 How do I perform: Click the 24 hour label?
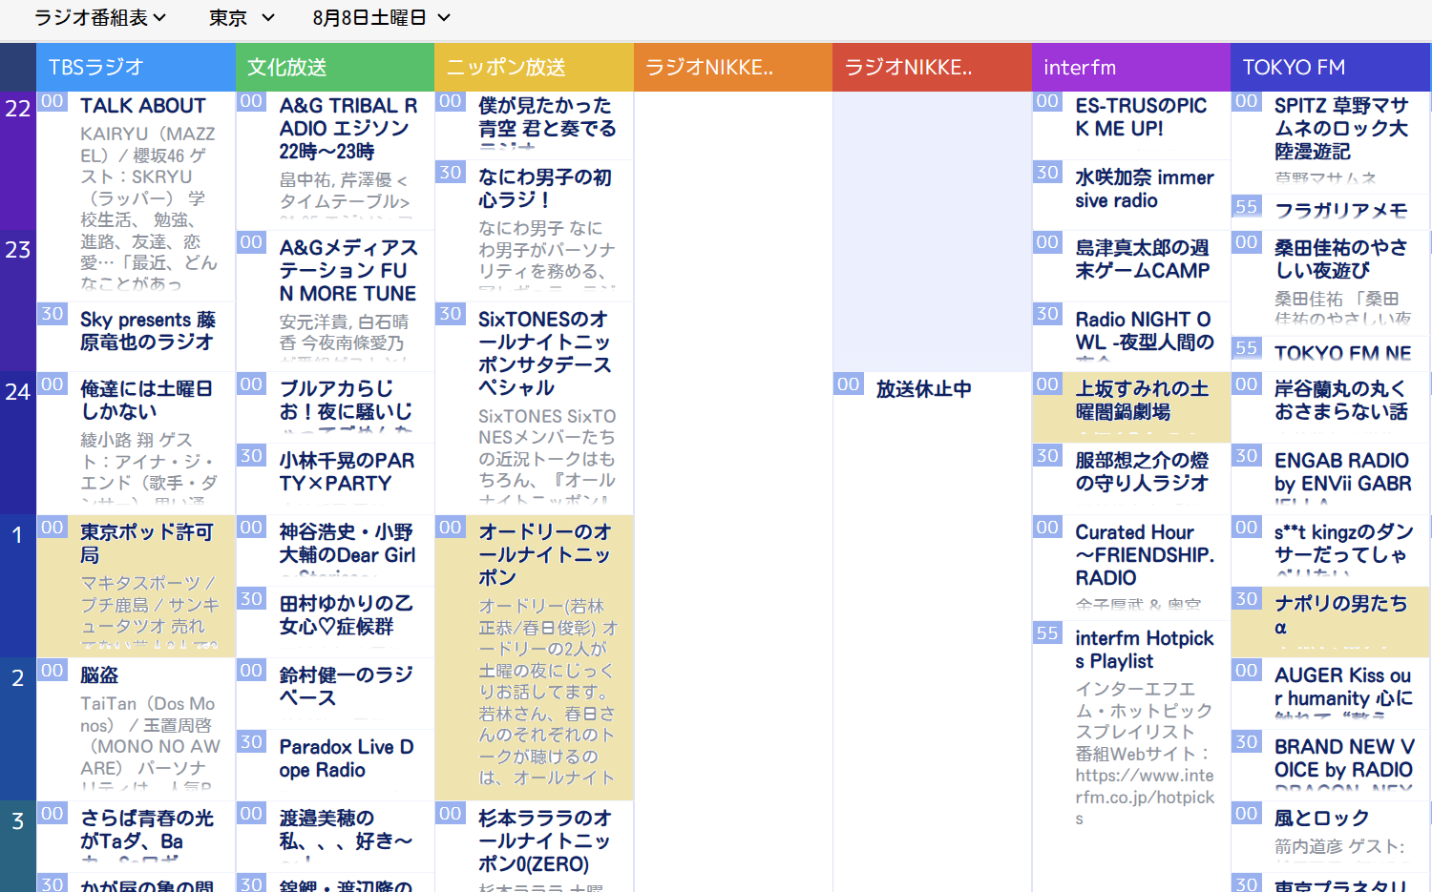pyautogui.click(x=18, y=391)
